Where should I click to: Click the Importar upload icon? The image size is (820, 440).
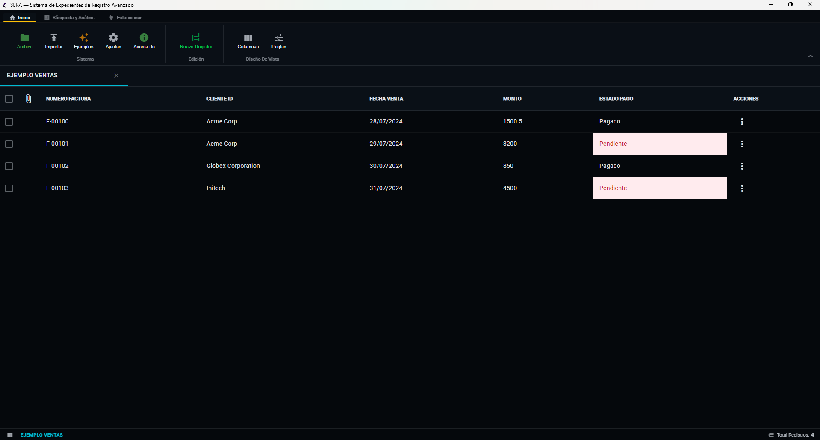[54, 38]
